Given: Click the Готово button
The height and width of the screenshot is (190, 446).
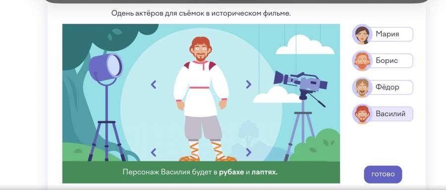Looking at the screenshot, I should [x=383, y=174].
